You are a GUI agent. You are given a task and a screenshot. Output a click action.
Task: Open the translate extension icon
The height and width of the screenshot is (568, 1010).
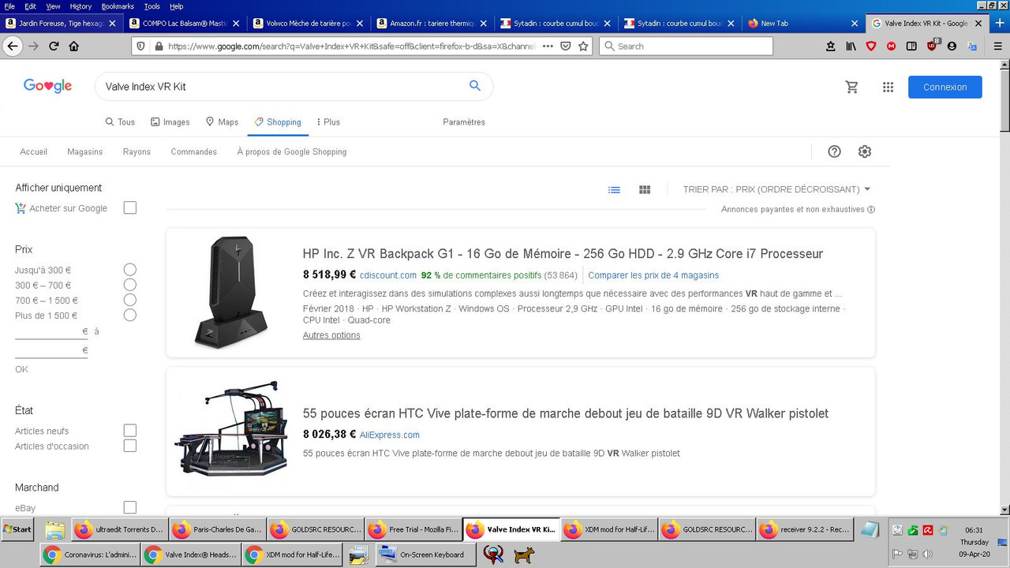(972, 47)
